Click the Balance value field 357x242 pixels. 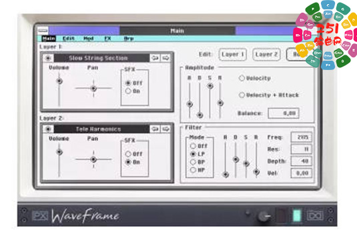[x=284, y=113]
